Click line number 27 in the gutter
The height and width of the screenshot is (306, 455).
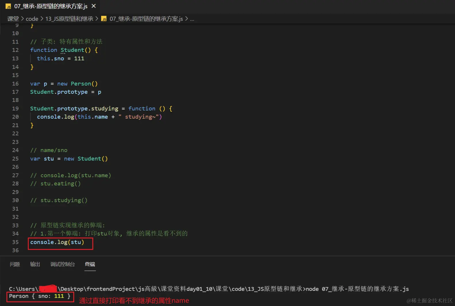click(x=15, y=175)
